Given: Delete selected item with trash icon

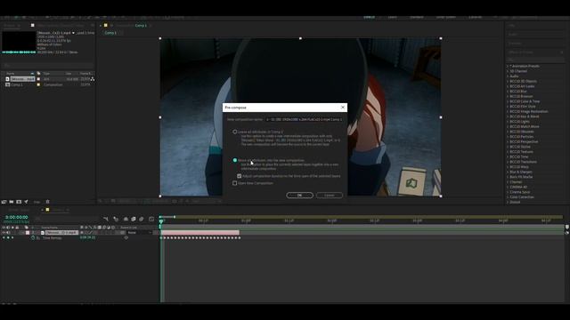Looking at the screenshot, I should tap(47, 202).
